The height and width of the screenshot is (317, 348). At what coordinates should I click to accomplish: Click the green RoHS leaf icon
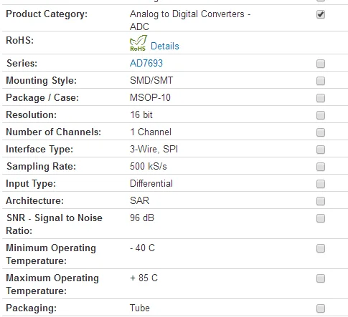[x=138, y=43]
